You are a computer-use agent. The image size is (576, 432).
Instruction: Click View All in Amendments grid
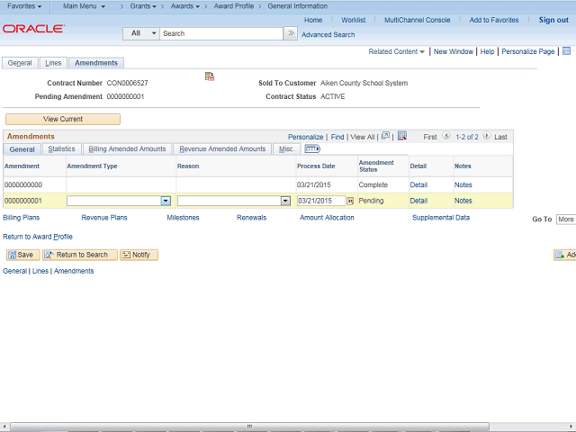point(362,137)
